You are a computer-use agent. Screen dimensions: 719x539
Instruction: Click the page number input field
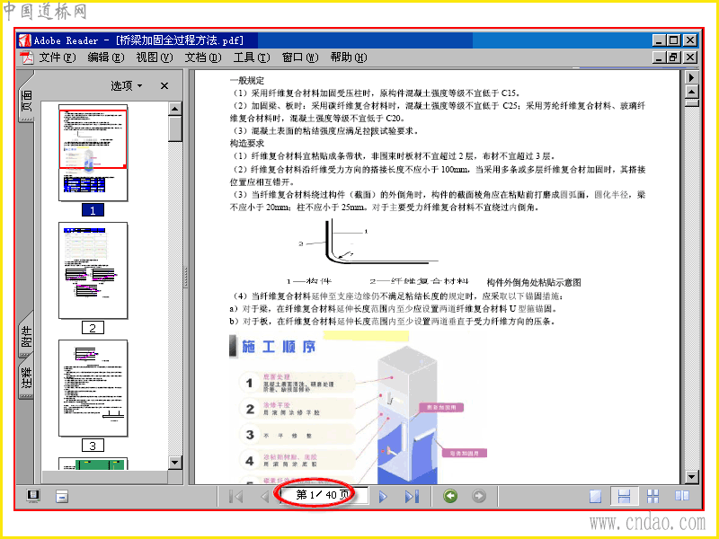323,495
